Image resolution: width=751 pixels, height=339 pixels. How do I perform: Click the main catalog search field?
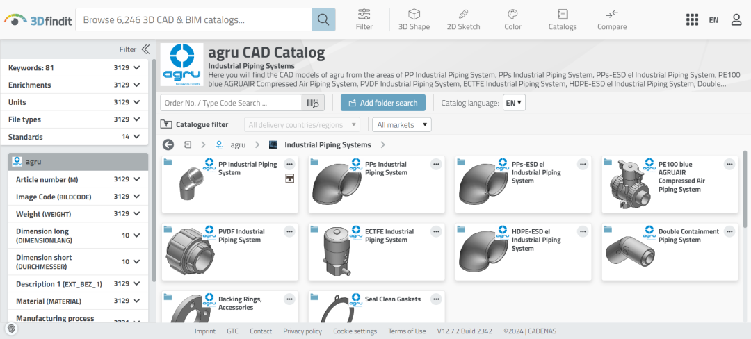point(193,19)
